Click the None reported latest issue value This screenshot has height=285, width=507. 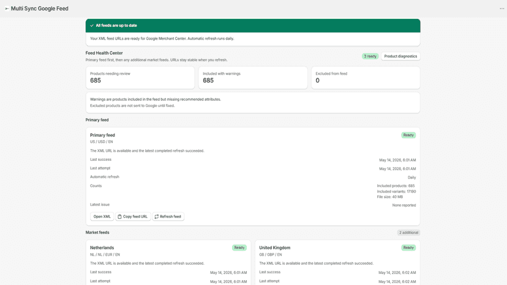pyautogui.click(x=404, y=205)
